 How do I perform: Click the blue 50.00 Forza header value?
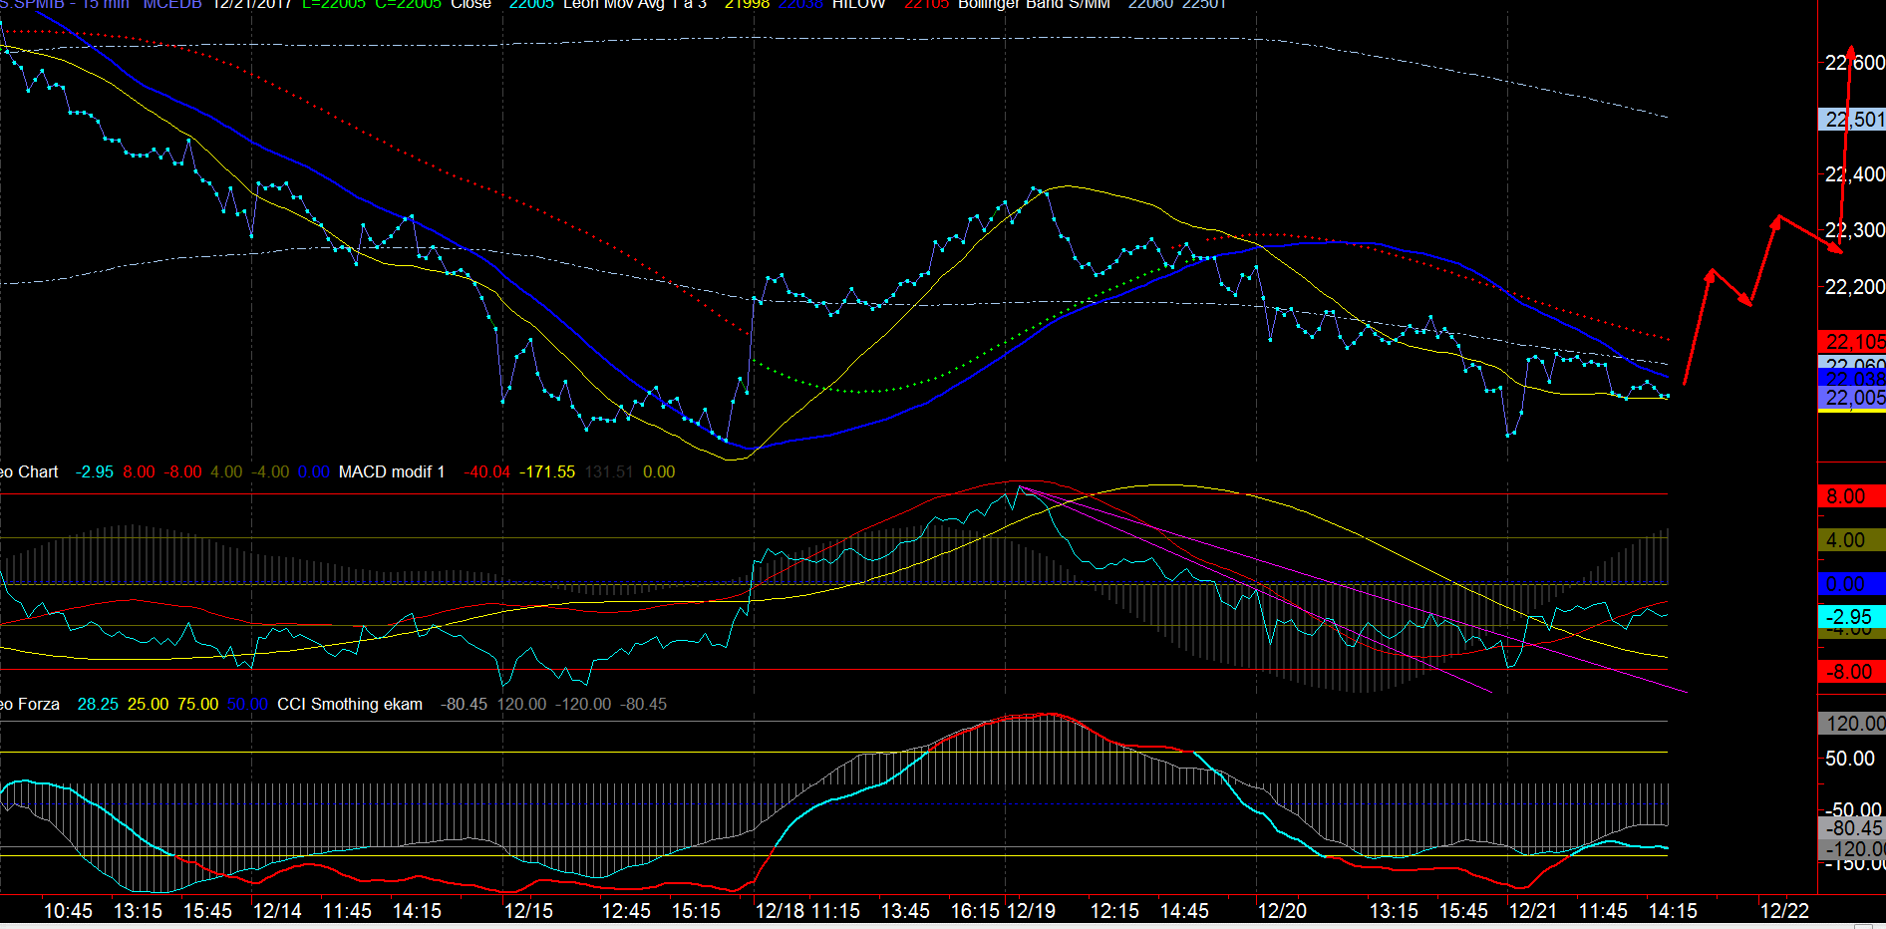tap(247, 704)
